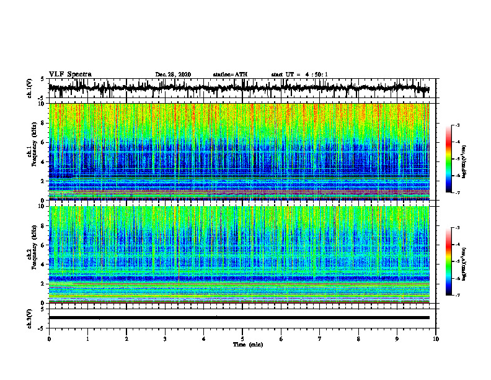Click the date "Dec. 28, 2020" in header
Screen dimensions: 491x380
tap(173, 75)
